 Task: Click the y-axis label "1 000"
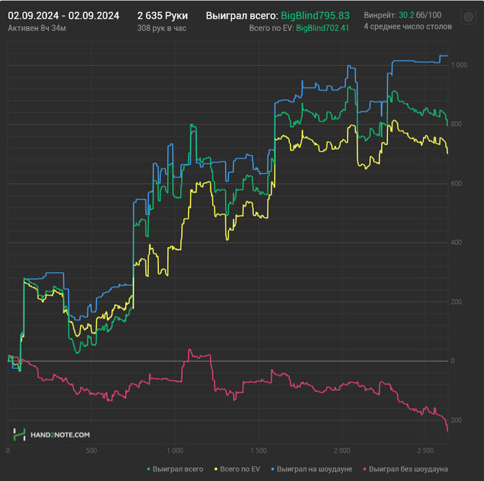(x=459, y=65)
